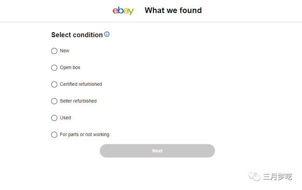This screenshot has width=302, height=190.
Task: Click the 'Certified refurbished' label text
Action: (81, 84)
